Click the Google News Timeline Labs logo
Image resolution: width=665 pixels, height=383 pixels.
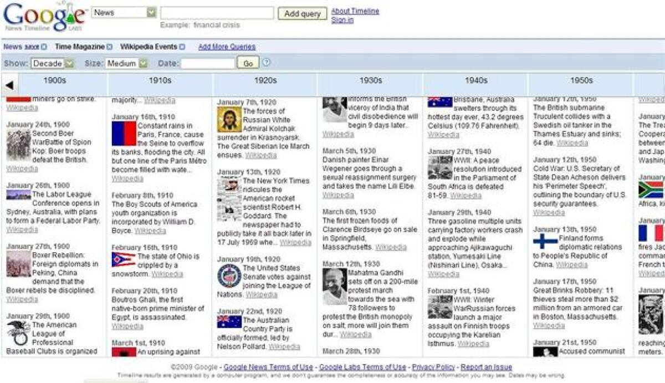[44, 17]
